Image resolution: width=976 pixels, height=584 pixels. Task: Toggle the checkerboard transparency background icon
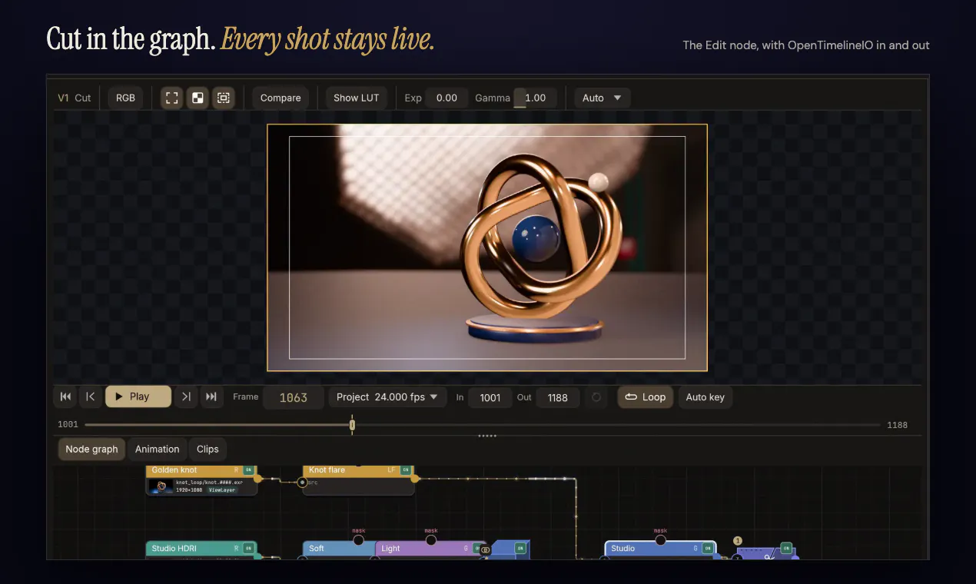coord(198,98)
